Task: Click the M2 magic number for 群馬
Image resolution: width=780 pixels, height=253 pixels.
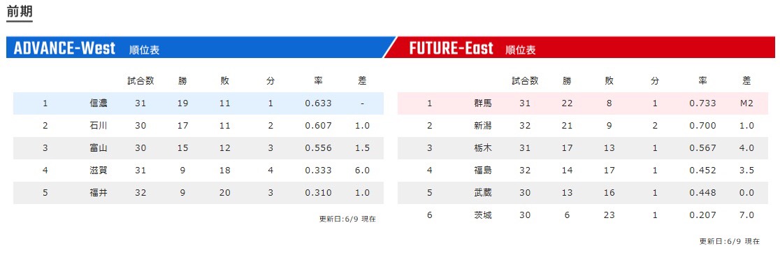Action: [746, 103]
